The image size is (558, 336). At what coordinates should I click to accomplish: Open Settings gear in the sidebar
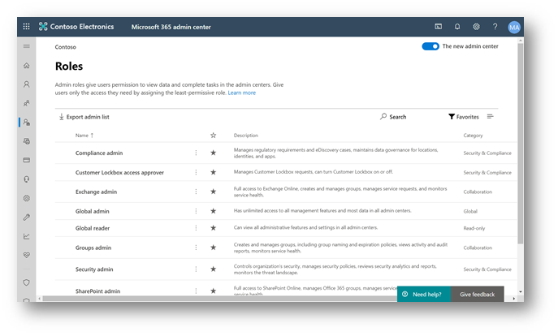point(26,198)
